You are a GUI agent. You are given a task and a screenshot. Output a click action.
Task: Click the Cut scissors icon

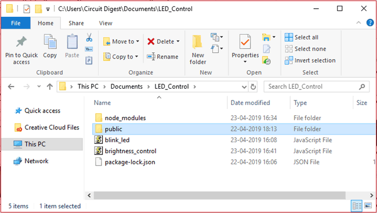coord(89,38)
